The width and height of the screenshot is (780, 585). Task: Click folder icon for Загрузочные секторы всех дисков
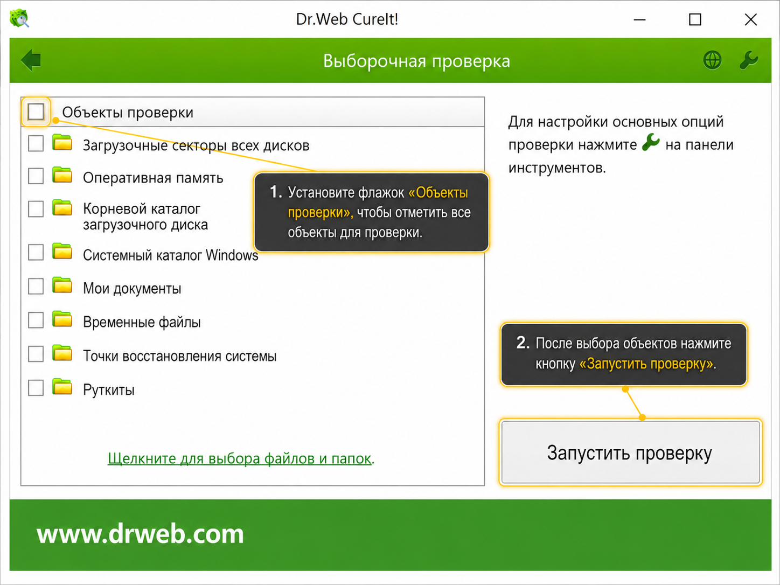pos(62,143)
